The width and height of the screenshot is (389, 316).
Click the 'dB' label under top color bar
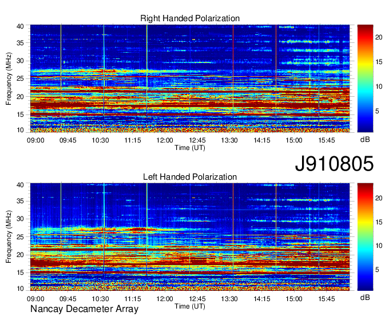pyautogui.click(x=365, y=140)
